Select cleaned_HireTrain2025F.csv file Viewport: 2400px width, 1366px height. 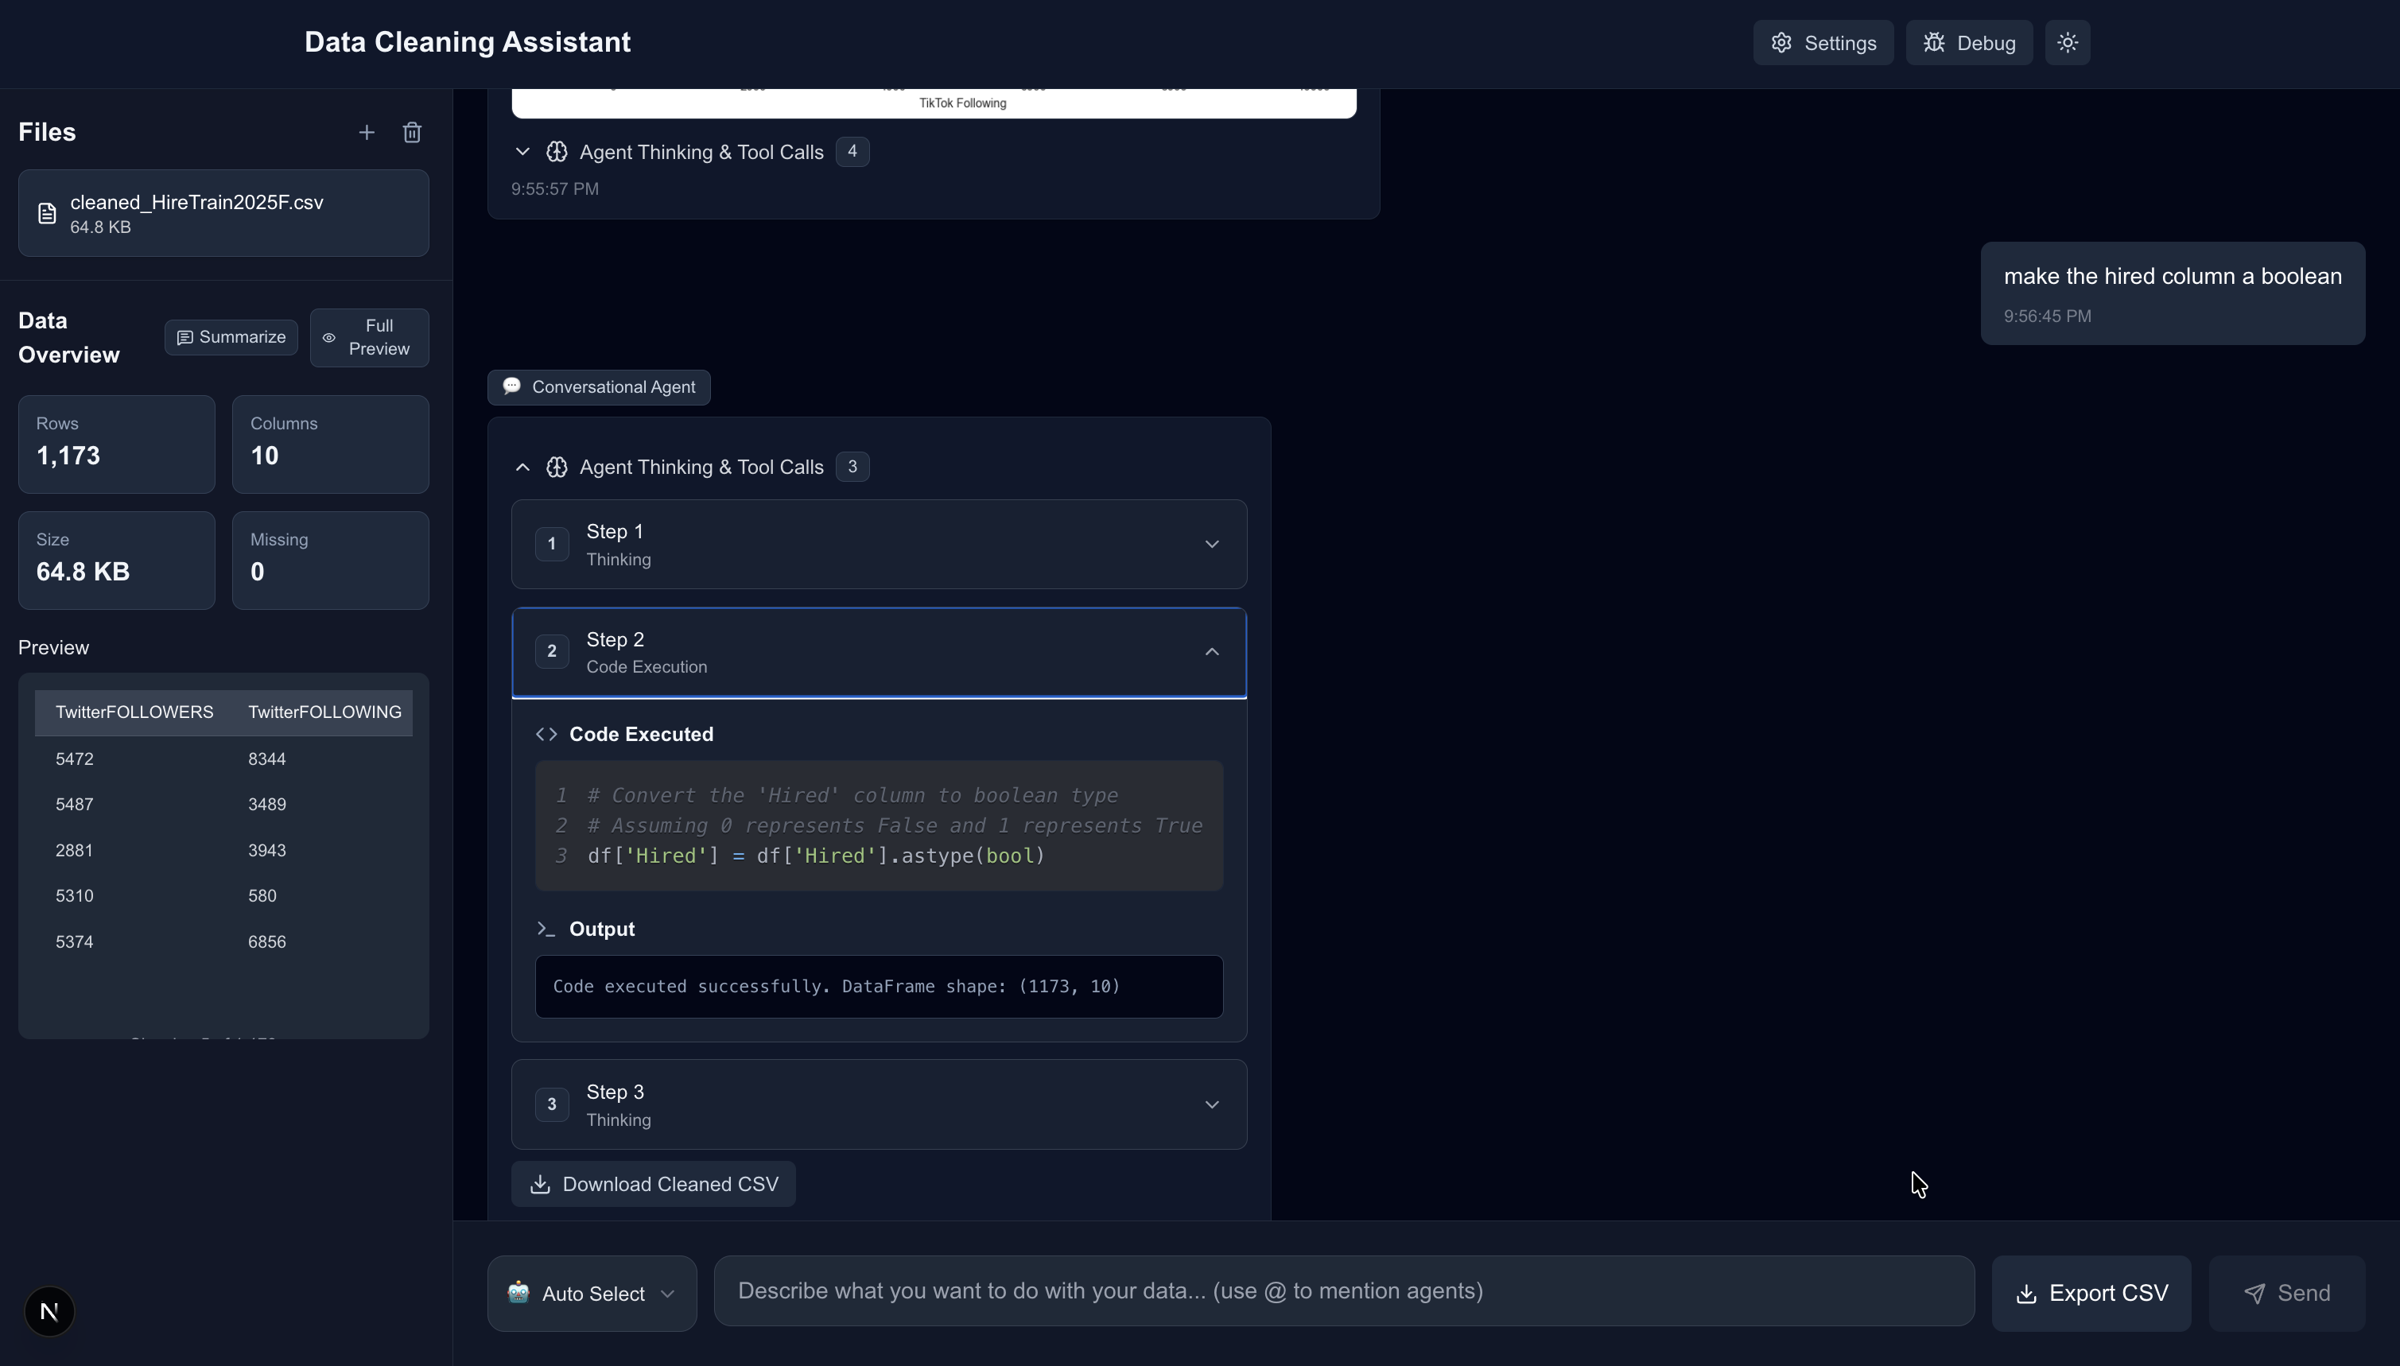coord(223,213)
